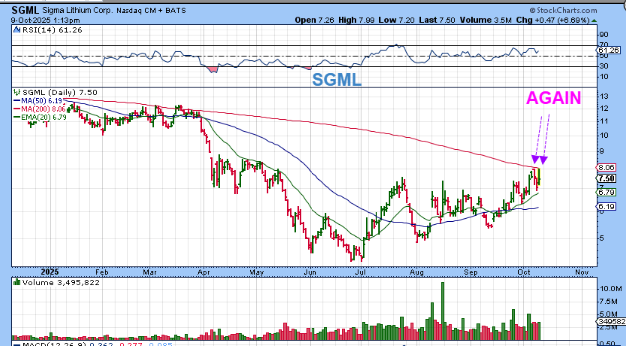This screenshot has width=626, height=346.
Task: Click the blue dash before MA(50) legend
Action: (x=17, y=100)
